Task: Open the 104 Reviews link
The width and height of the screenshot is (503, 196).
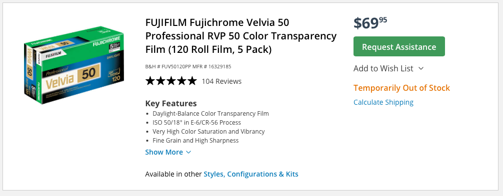Action: [x=221, y=81]
